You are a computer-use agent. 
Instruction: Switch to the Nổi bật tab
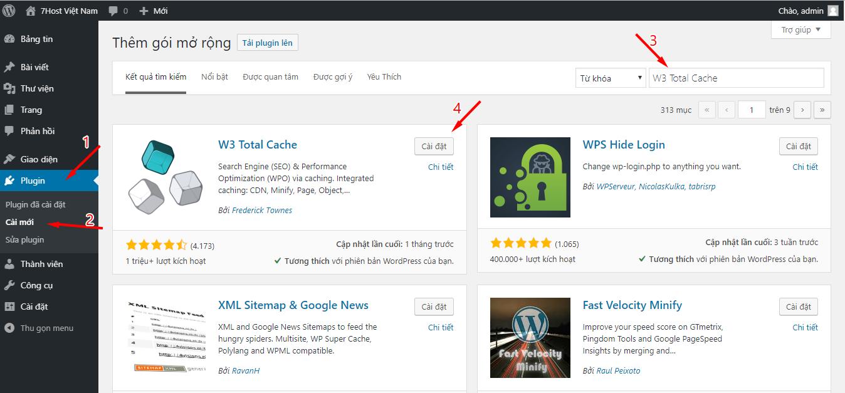[214, 77]
